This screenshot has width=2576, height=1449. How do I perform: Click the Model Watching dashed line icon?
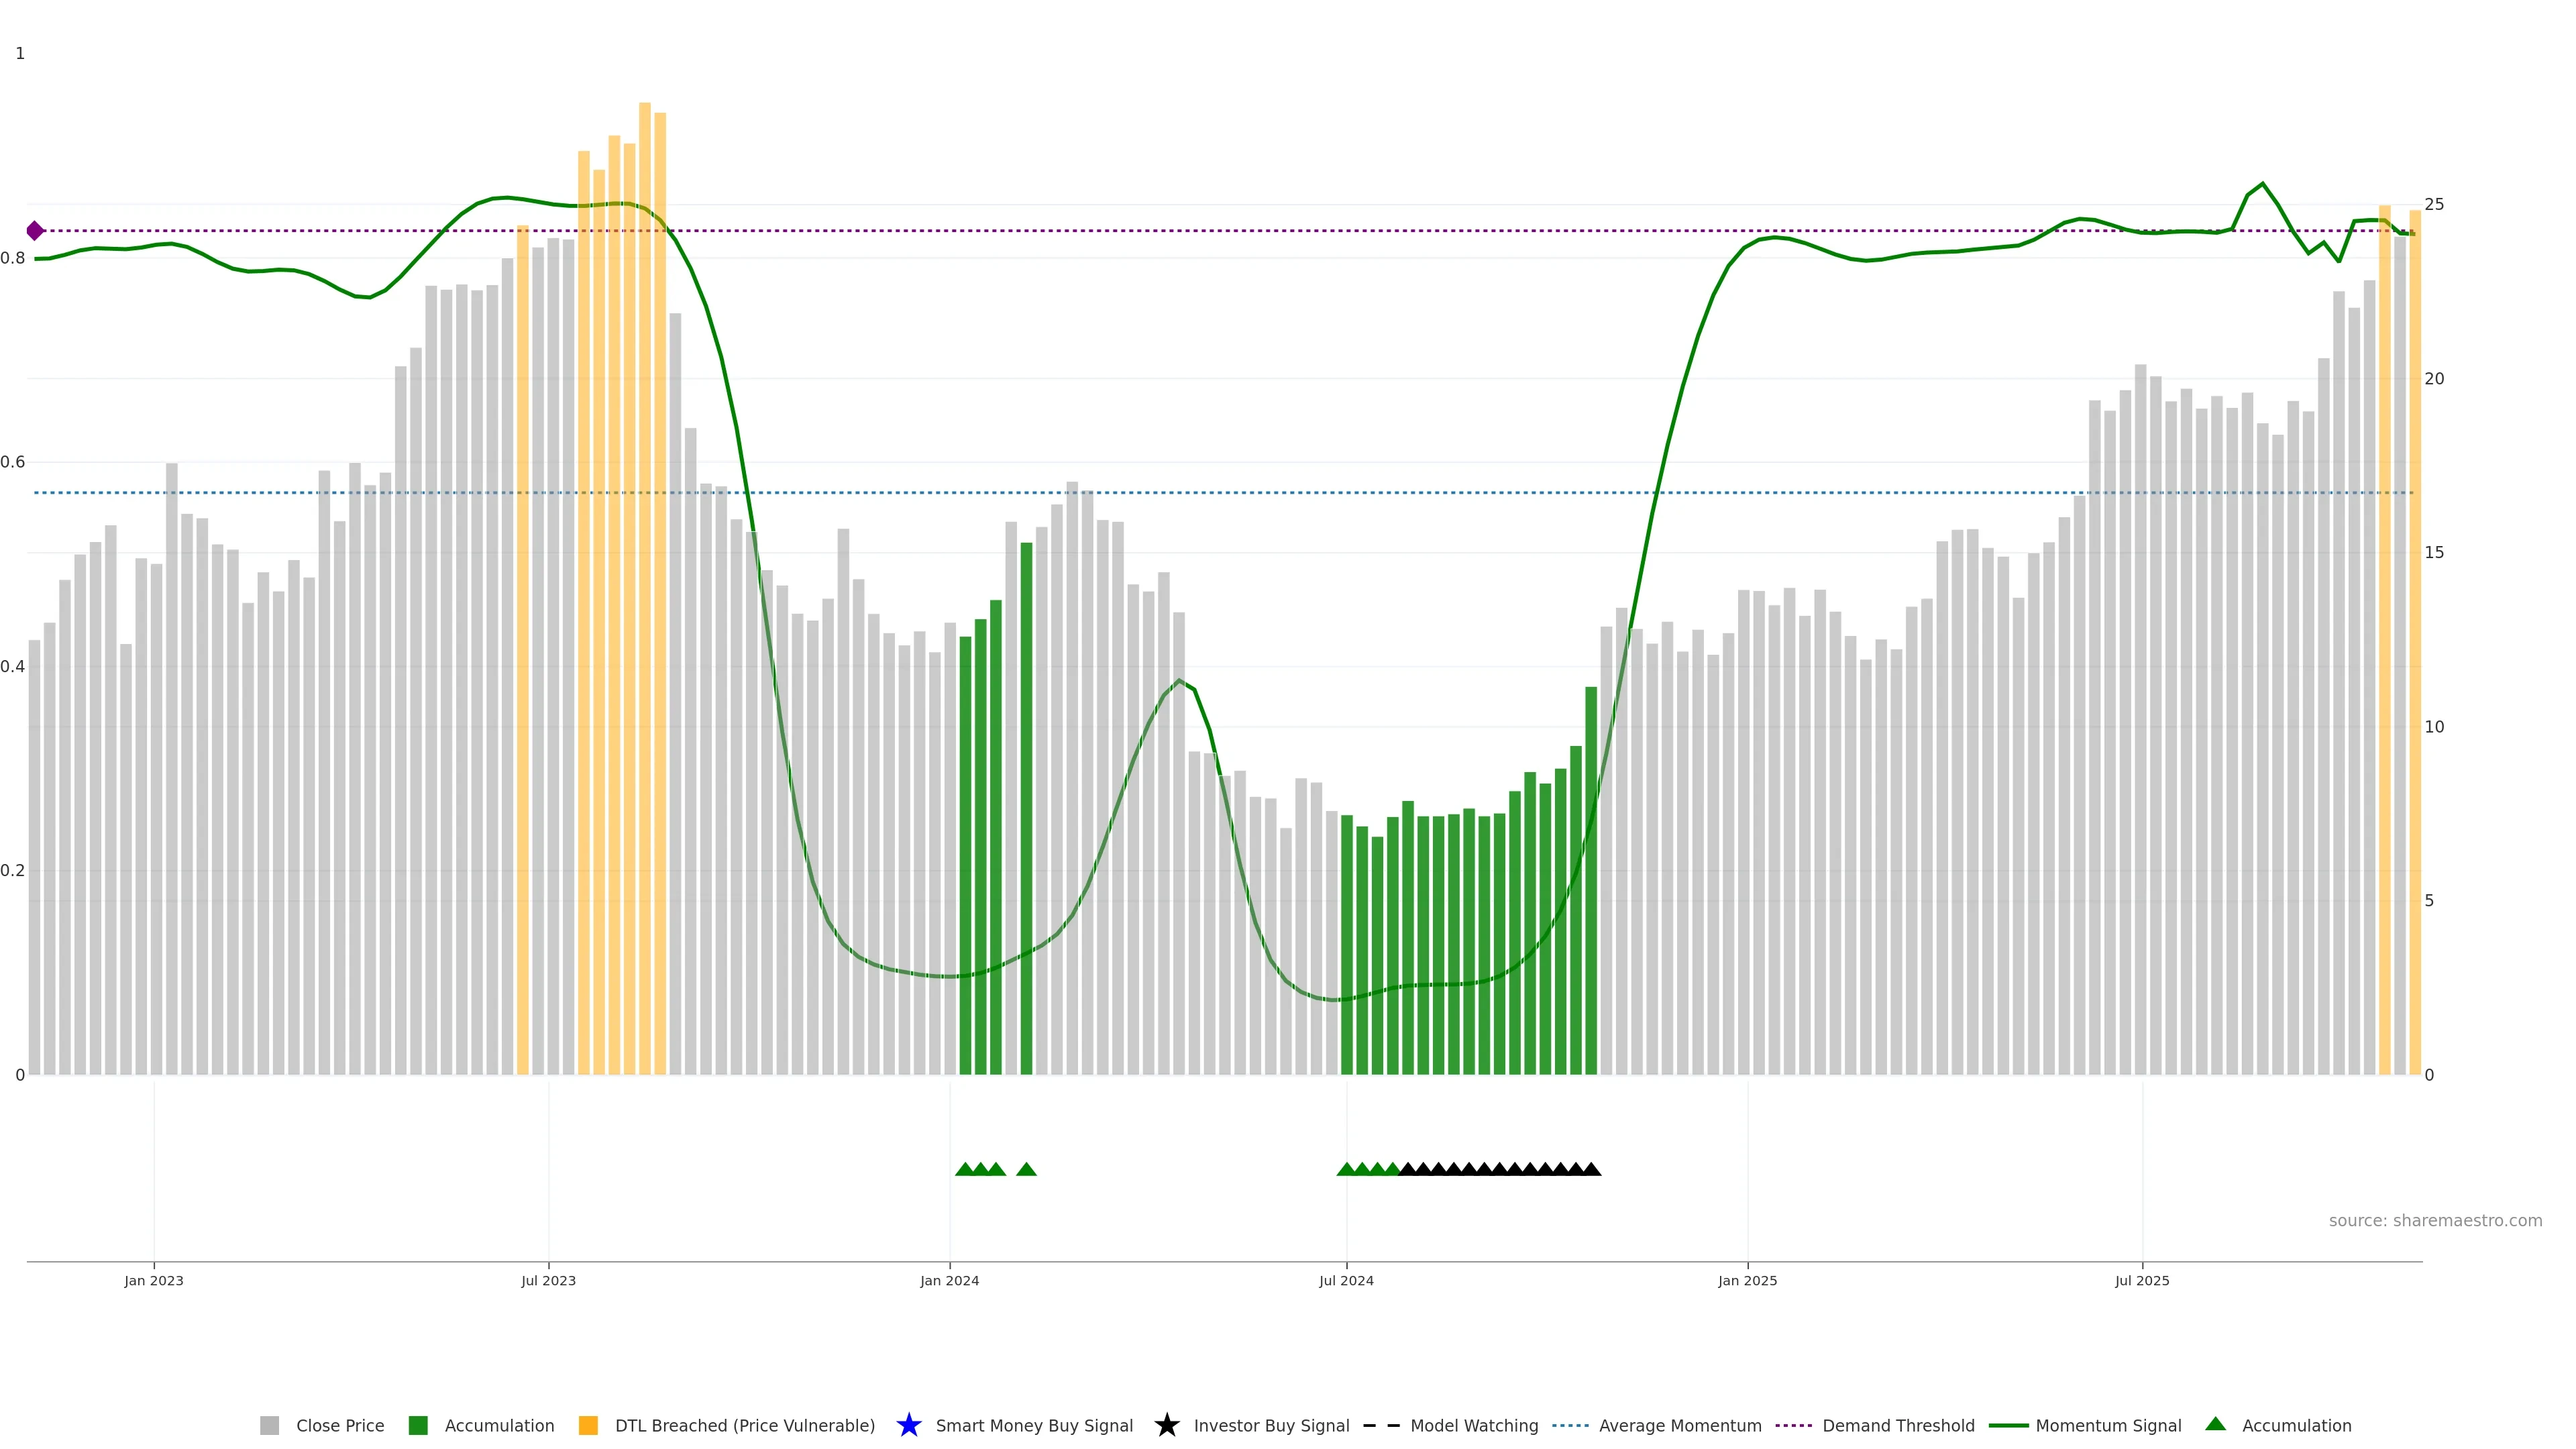pyautogui.click(x=1381, y=1425)
